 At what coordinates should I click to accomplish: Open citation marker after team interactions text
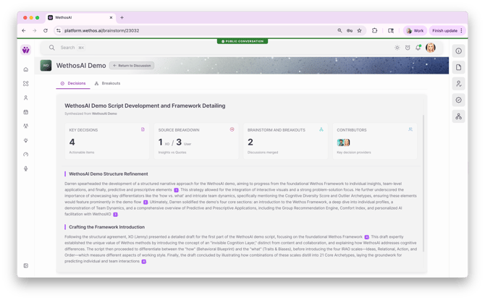[x=144, y=262]
